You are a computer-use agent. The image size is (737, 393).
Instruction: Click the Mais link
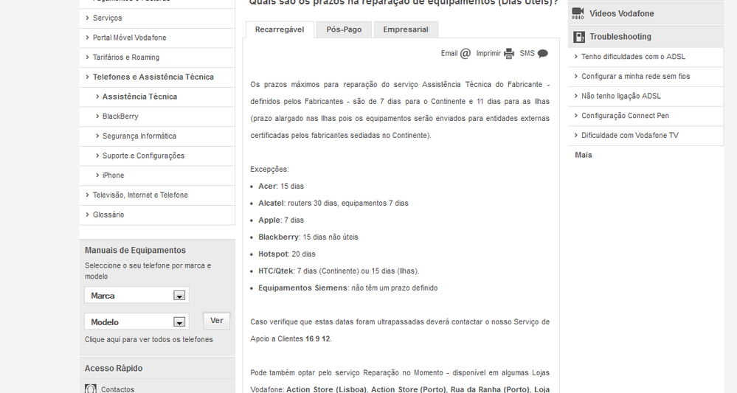click(x=584, y=155)
